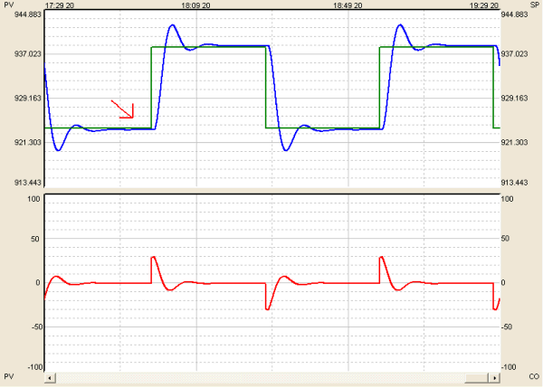This screenshot has height=388, width=543.
Task: Click the PV label at bottom left
Action: coord(8,375)
